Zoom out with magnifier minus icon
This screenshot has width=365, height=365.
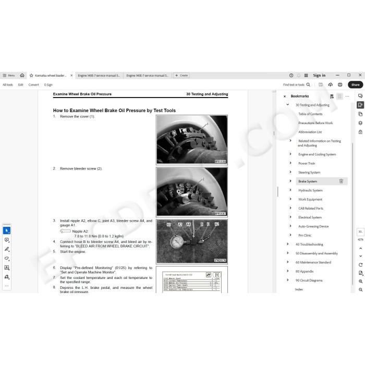[x=360, y=289]
